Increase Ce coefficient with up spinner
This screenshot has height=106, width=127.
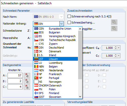pyautogui.click(x=116, y=47)
